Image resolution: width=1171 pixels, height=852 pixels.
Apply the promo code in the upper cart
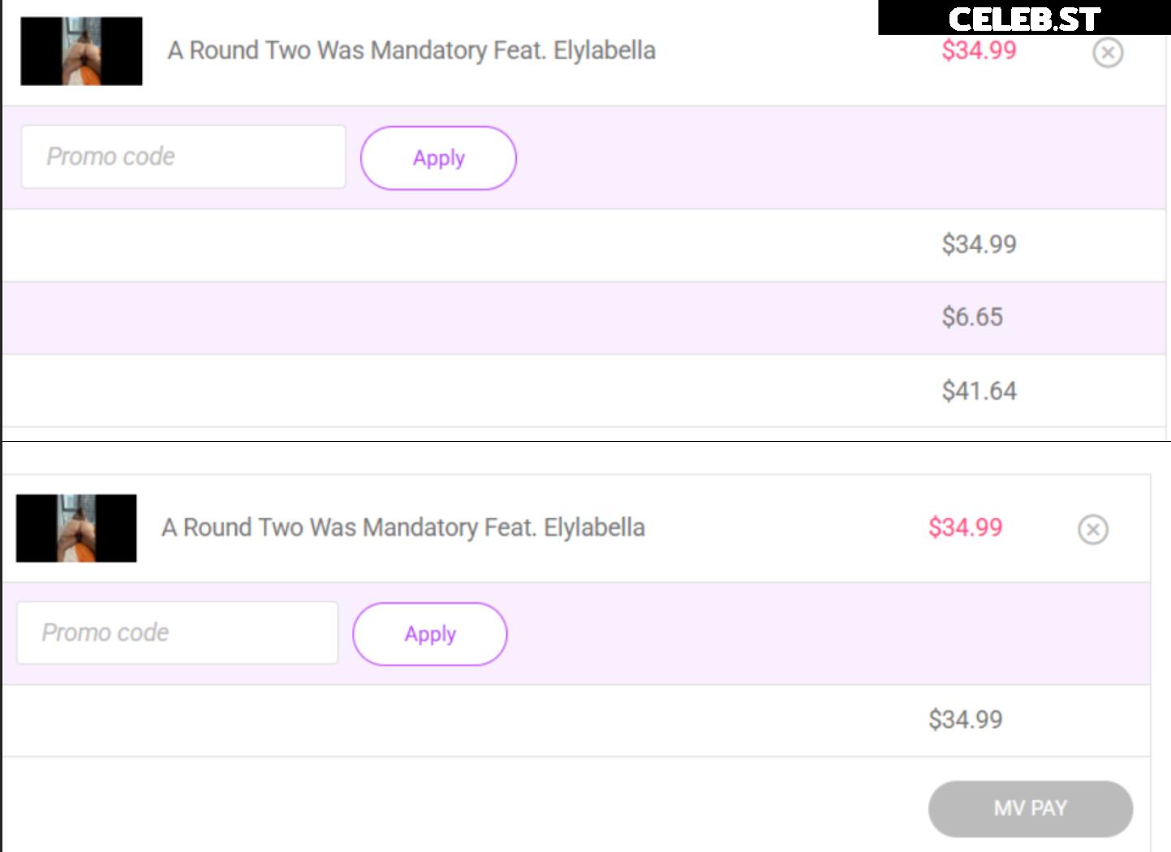click(438, 158)
